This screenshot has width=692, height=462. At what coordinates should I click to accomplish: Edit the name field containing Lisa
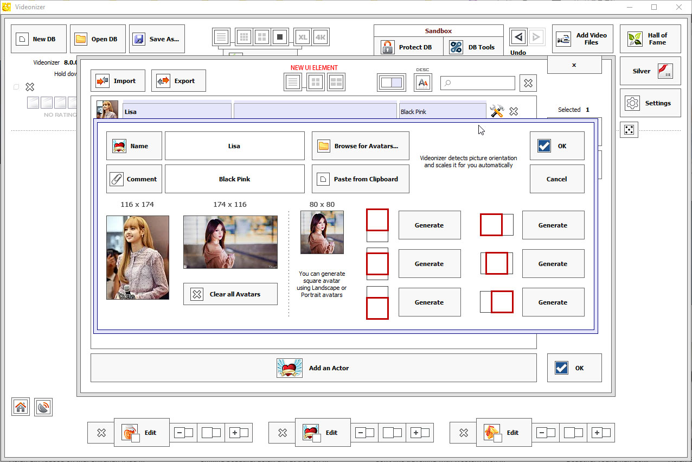[235, 146]
